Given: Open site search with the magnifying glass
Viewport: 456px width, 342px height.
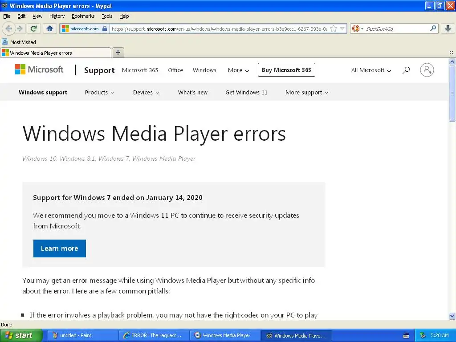Looking at the screenshot, I should click(x=406, y=70).
